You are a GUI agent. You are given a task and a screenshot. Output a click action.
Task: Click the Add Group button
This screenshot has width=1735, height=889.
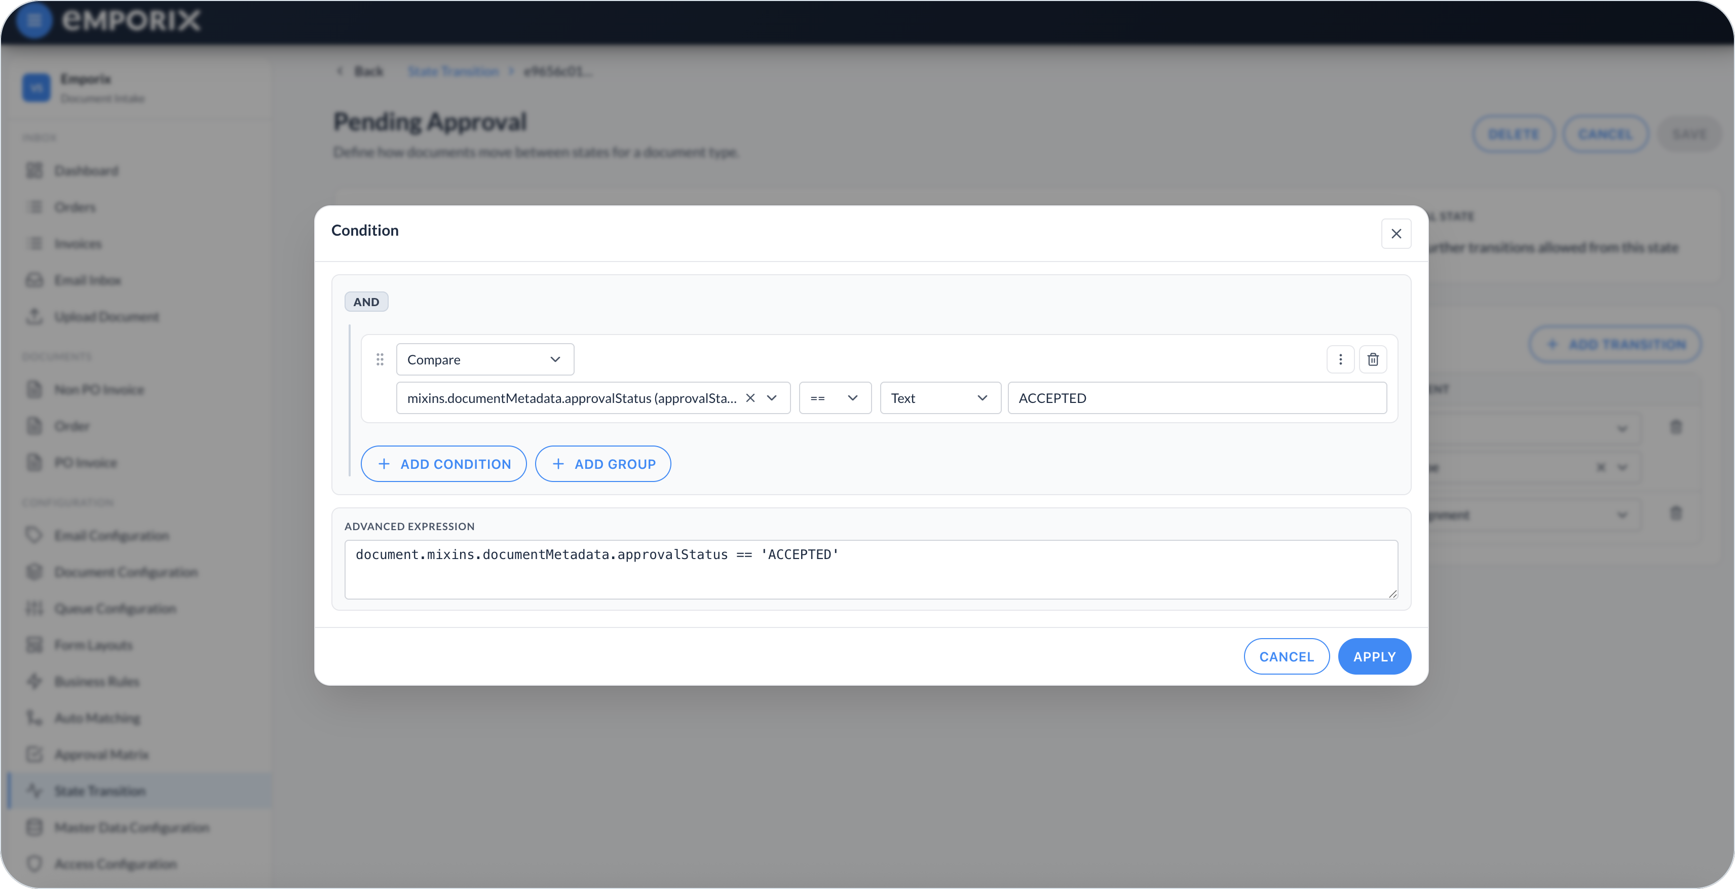click(x=603, y=464)
